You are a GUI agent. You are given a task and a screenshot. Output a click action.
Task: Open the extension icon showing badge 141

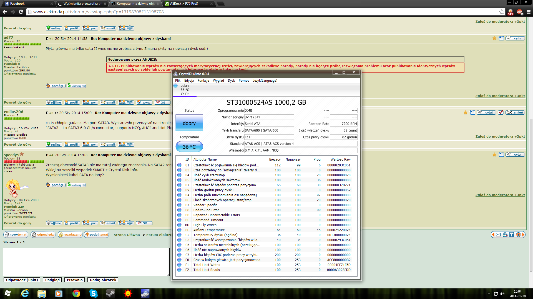point(510,12)
